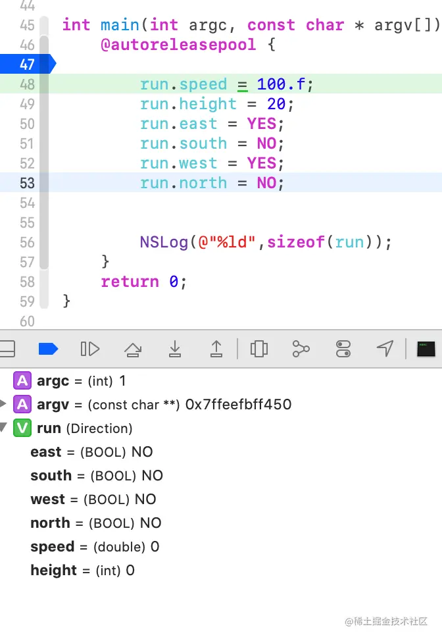
Task: Click the green V icon beside run
Action: pos(22,428)
